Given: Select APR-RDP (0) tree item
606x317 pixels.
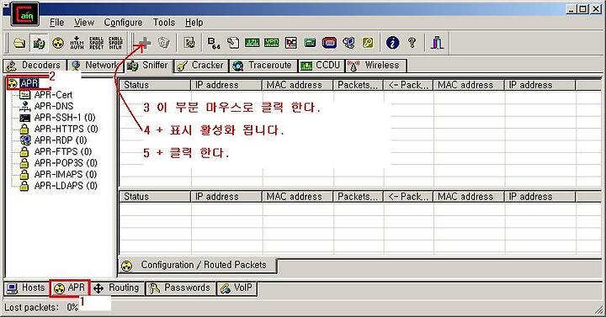Looking at the screenshot, I should tap(61, 140).
